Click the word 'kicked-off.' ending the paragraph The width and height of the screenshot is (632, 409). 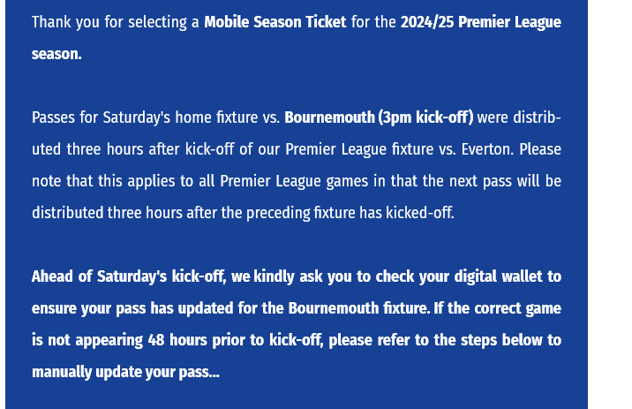[x=420, y=213]
